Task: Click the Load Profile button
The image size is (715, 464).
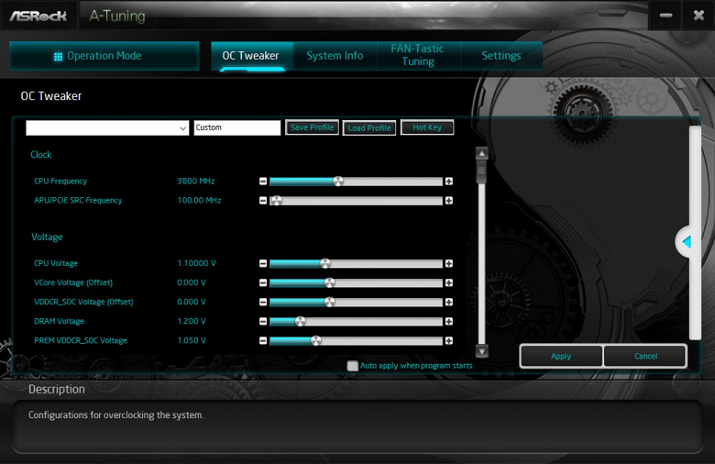Action: coord(369,128)
